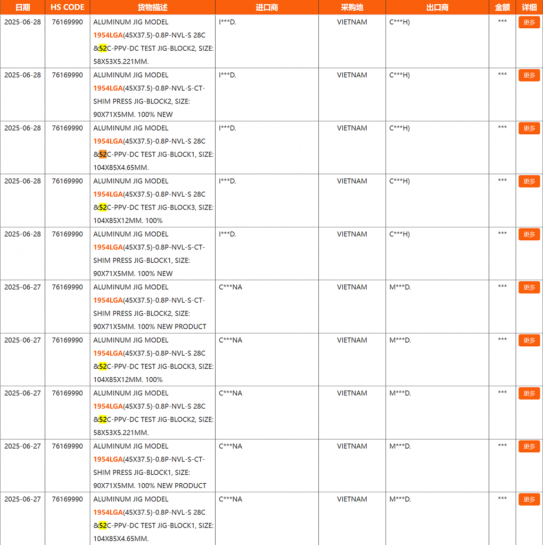Click the HS CODE column header
The image size is (543, 545).
(x=68, y=7)
